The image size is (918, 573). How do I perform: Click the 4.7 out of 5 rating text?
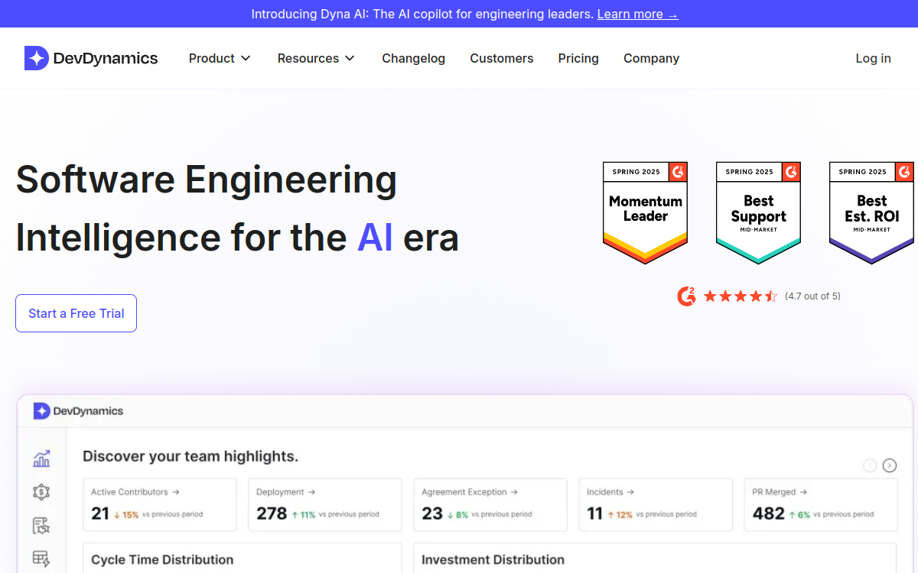pos(812,296)
